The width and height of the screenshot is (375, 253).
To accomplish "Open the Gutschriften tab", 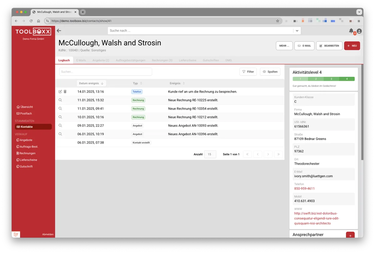I will coord(211,60).
